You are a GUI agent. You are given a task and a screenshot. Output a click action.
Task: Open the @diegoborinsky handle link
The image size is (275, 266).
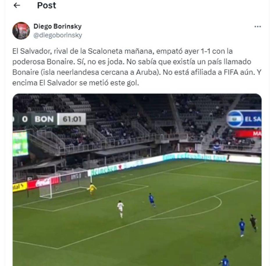[58, 35]
